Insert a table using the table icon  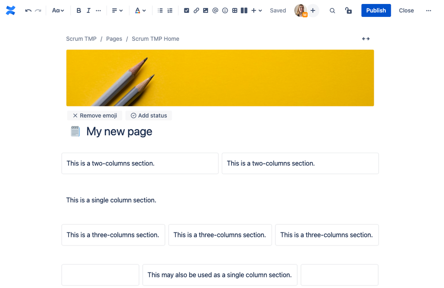point(235,10)
